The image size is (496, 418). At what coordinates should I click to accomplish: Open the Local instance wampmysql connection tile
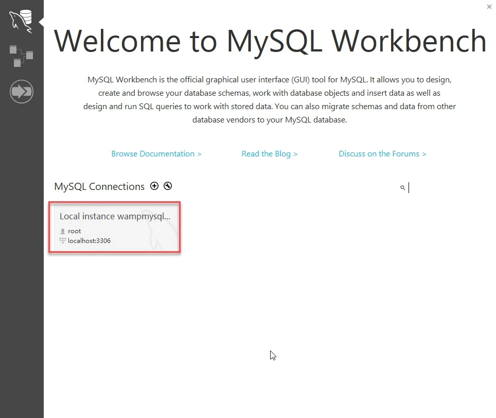[x=115, y=227]
